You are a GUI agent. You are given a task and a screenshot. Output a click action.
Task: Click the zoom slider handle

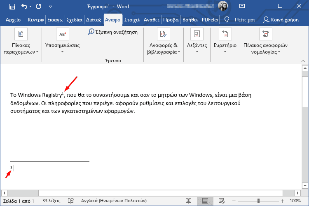tap(258, 201)
